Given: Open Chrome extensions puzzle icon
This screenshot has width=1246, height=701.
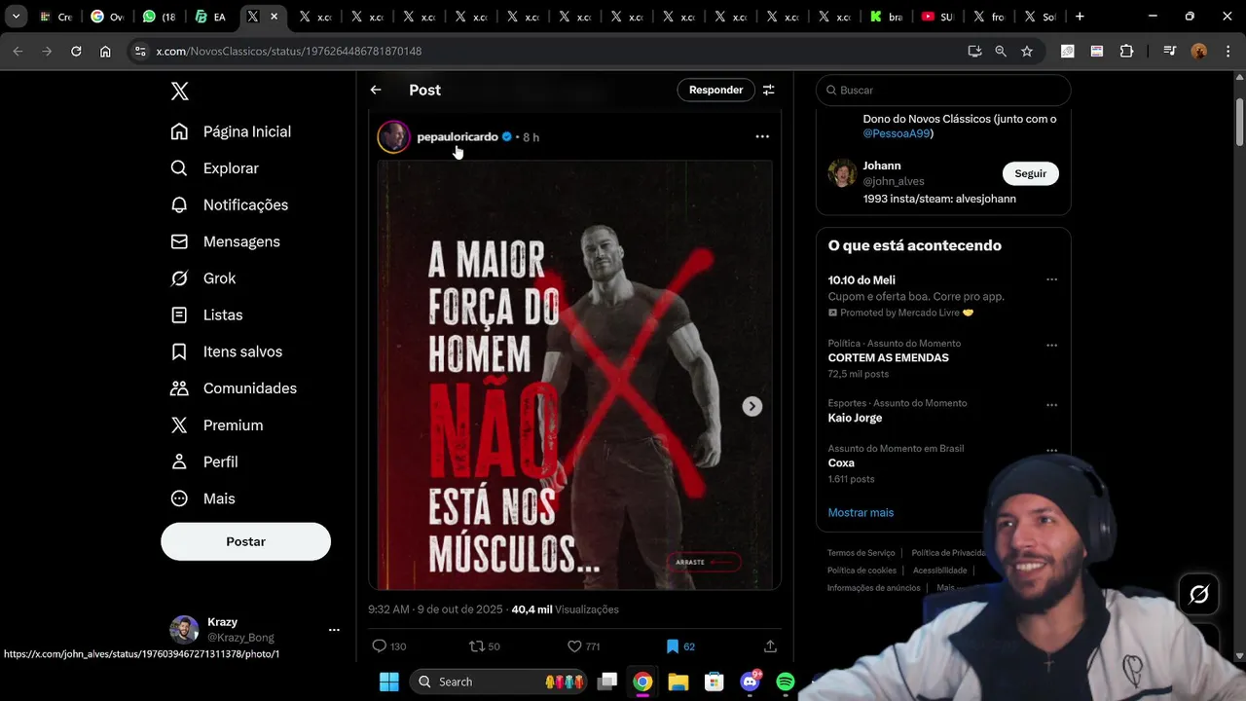Looking at the screenshot, I should [x=1127, y=51].
